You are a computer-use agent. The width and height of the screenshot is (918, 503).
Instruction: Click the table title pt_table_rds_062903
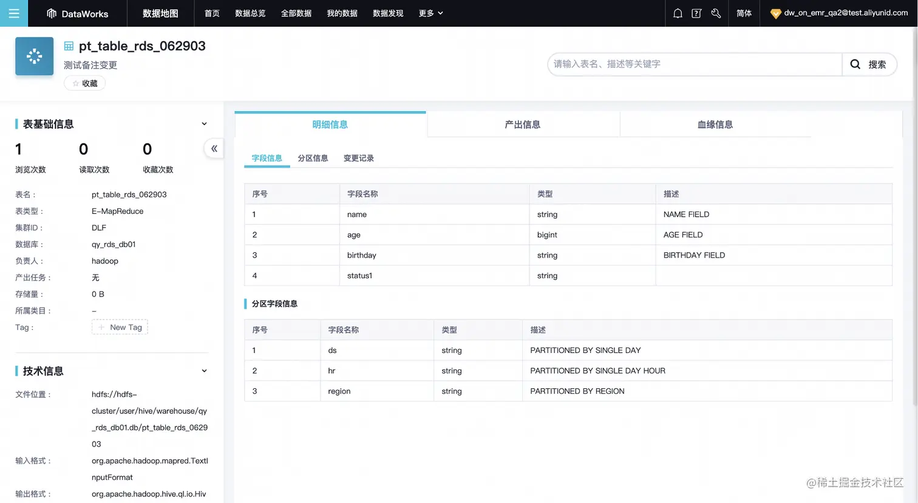142,46
